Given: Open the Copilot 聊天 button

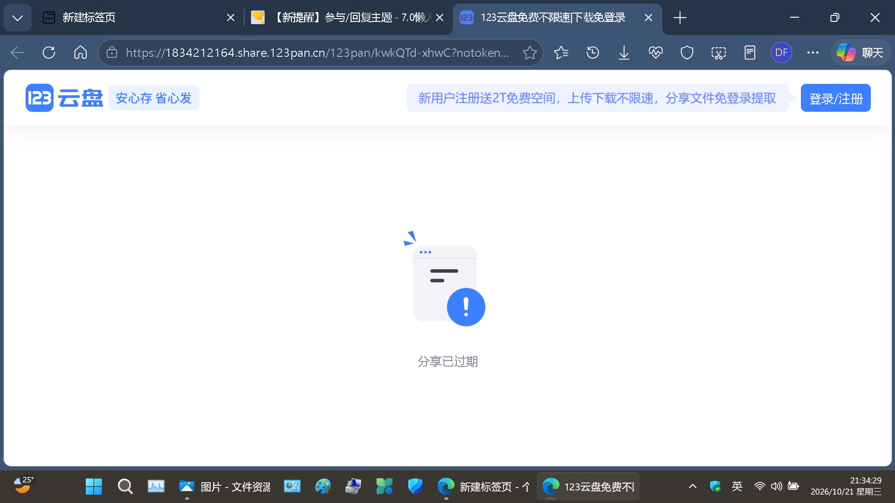Looking at the screenshot, I should tap(860, 53).
